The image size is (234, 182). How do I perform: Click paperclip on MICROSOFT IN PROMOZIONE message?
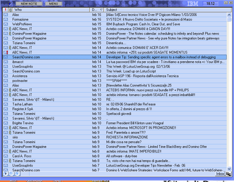coord(10,128)
